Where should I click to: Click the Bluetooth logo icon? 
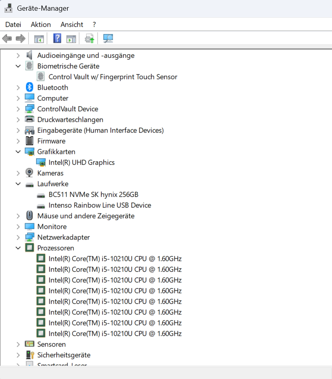tap(29, 87)
